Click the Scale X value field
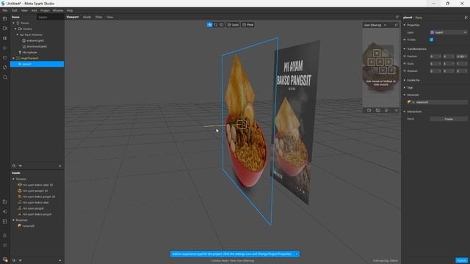This screenshot has width=470, height=264. [x=435, y=64]
